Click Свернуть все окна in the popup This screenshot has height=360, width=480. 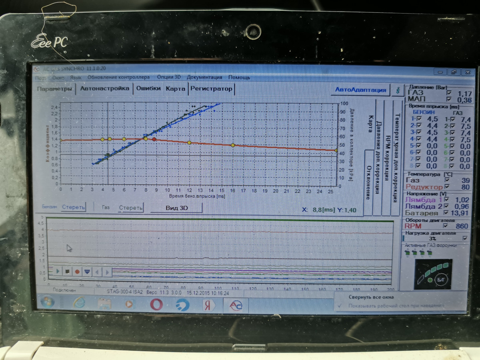[x=371, y=297]
